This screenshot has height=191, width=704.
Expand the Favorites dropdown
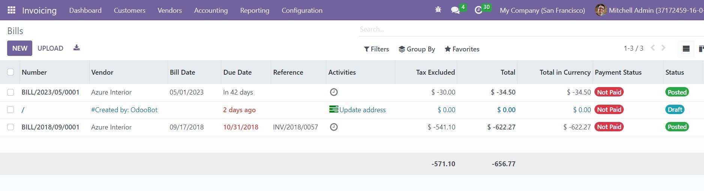(x=462, y=49)
